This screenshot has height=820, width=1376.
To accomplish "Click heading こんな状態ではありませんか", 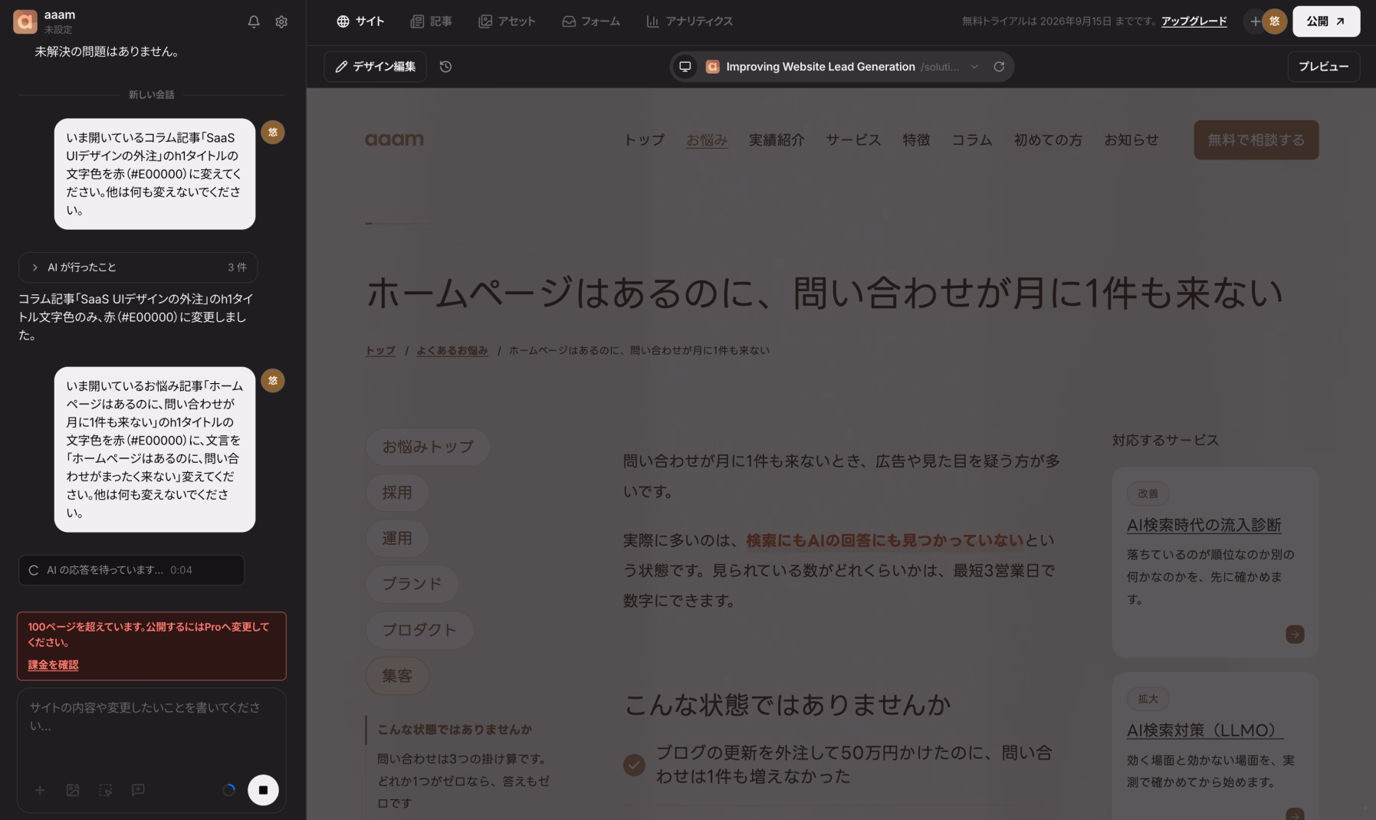I will tap(787, 705).
